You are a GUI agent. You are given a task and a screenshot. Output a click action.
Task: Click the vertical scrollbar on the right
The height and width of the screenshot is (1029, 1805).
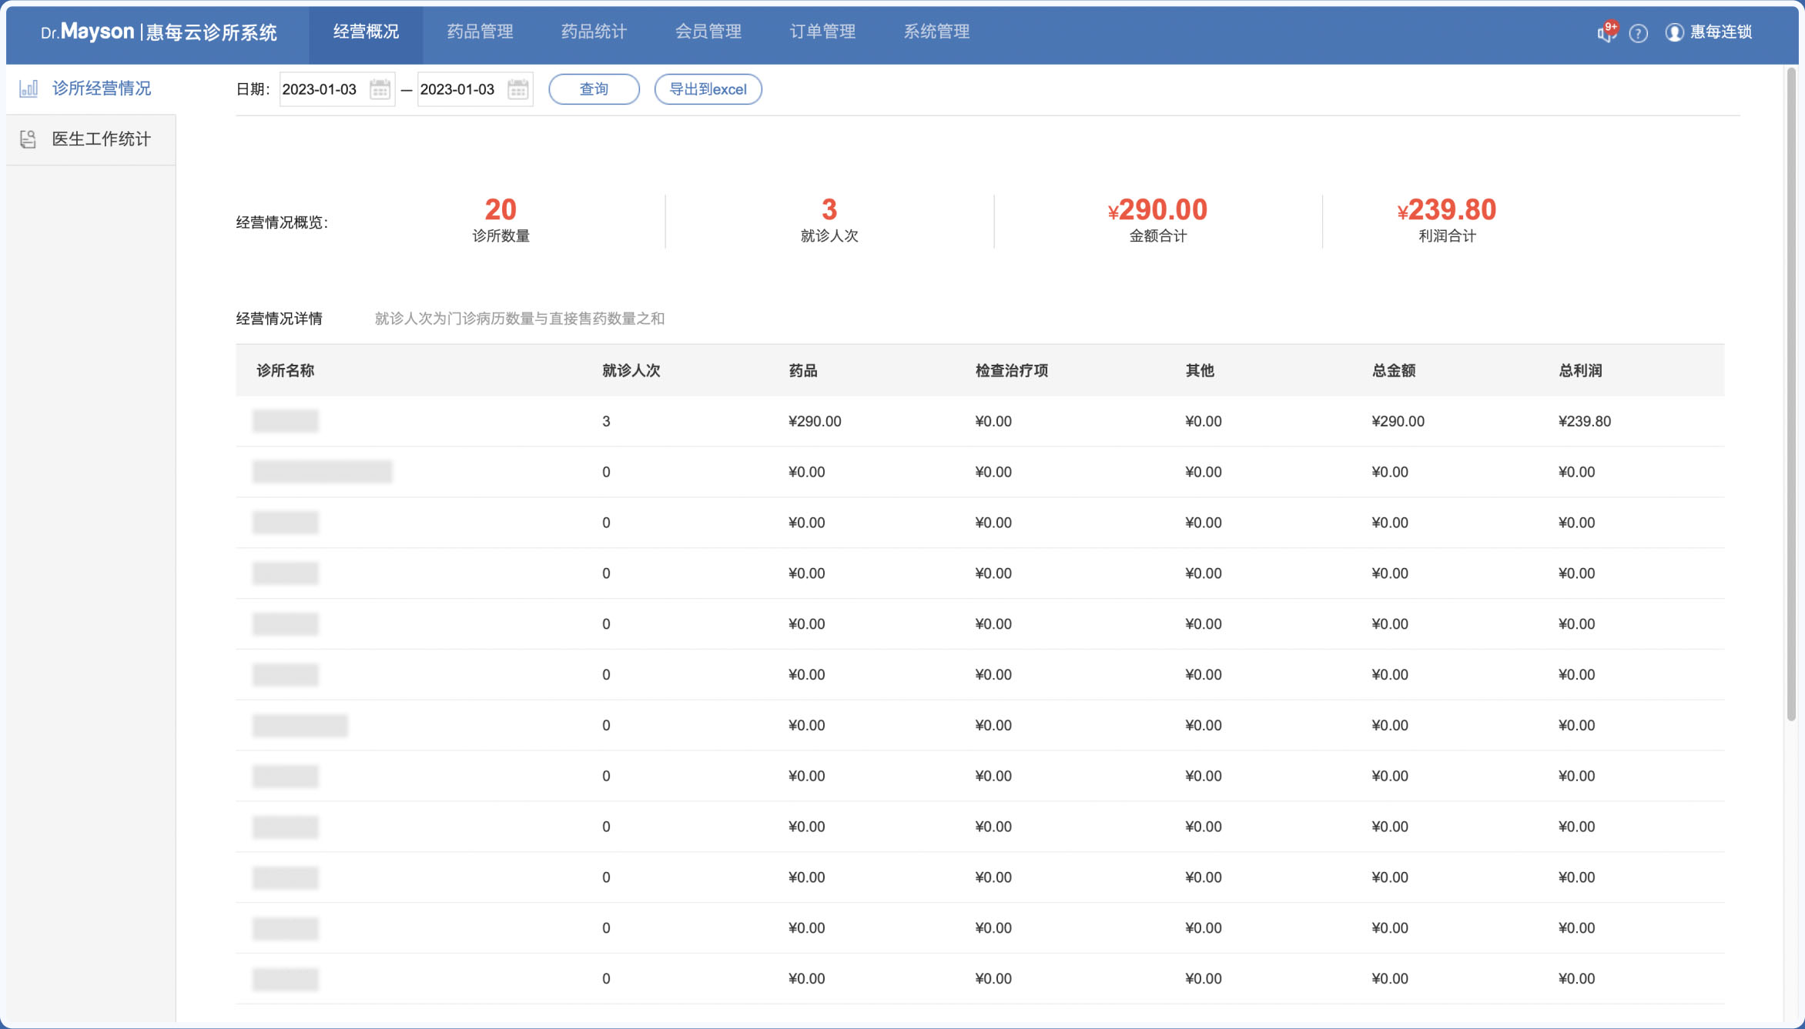(1791, 394)
